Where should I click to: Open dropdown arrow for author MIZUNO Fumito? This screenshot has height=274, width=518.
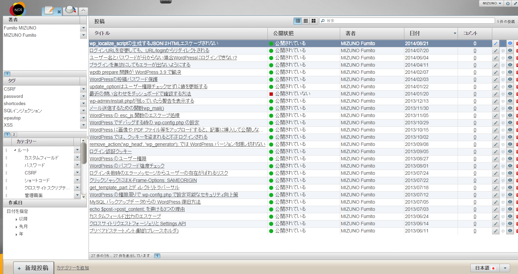click(83, 35)
